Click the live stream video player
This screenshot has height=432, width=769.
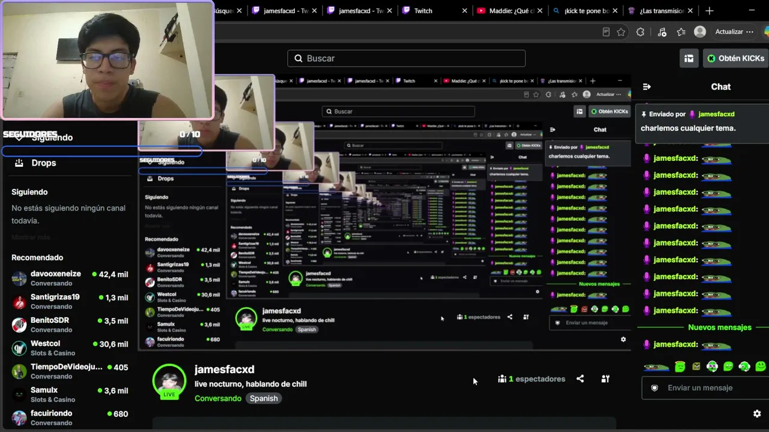[x=384, y=213]
